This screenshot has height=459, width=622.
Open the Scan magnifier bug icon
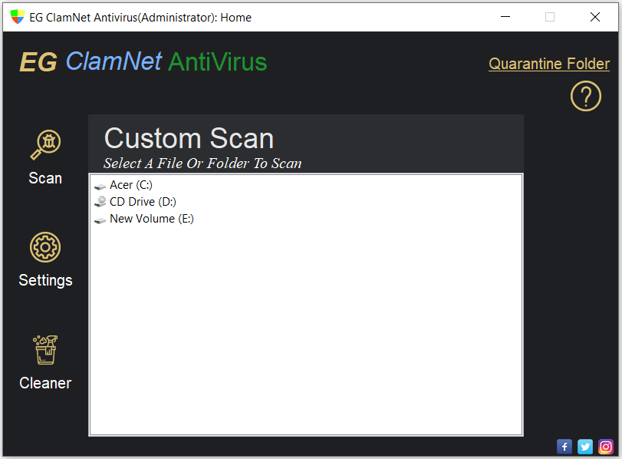(x=45, y=145)
